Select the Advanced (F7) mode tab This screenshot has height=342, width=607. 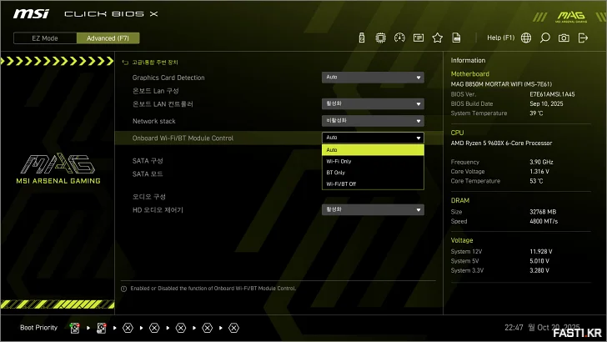coord(108,38)
